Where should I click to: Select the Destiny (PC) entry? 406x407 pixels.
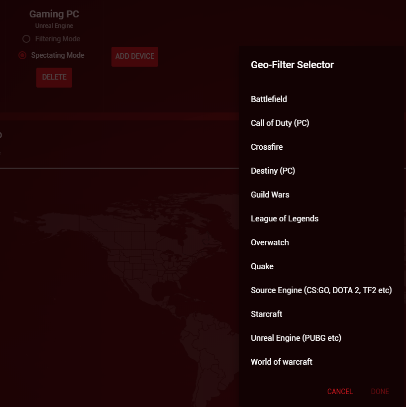(x=273, y=171)
